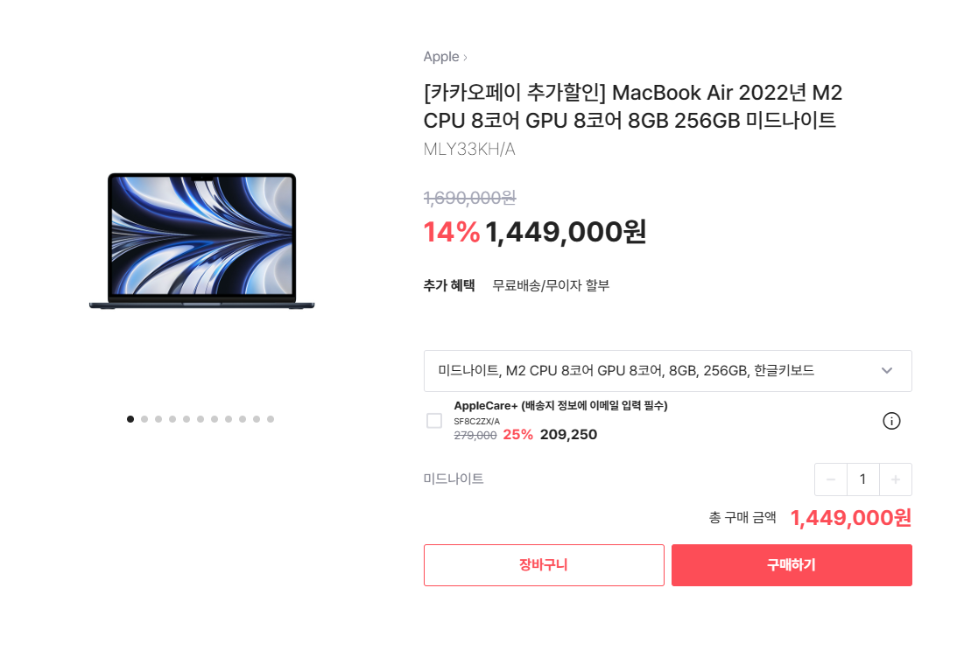The image size is (957, 651).
Task: Click the dropdown chevron arrow
Action: [x=887, y=370]
